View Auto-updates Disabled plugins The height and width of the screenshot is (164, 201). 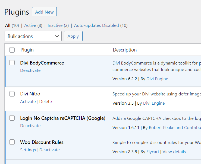tap(96, 25)
